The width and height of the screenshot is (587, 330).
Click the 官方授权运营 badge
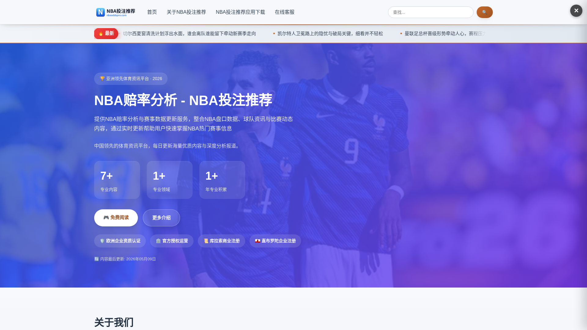pos(172,241)
